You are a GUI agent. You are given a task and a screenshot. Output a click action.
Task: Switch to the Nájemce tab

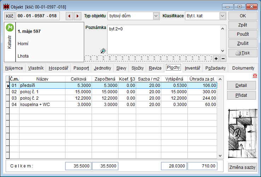tap(14, 68)
